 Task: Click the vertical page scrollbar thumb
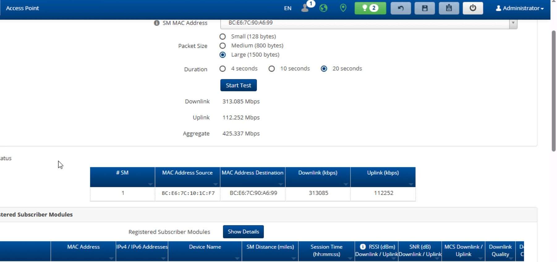coord(553,91)
